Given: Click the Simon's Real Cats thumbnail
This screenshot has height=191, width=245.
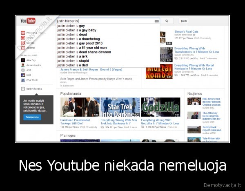Looking at the screenshot, I should [x=166, y=38].
